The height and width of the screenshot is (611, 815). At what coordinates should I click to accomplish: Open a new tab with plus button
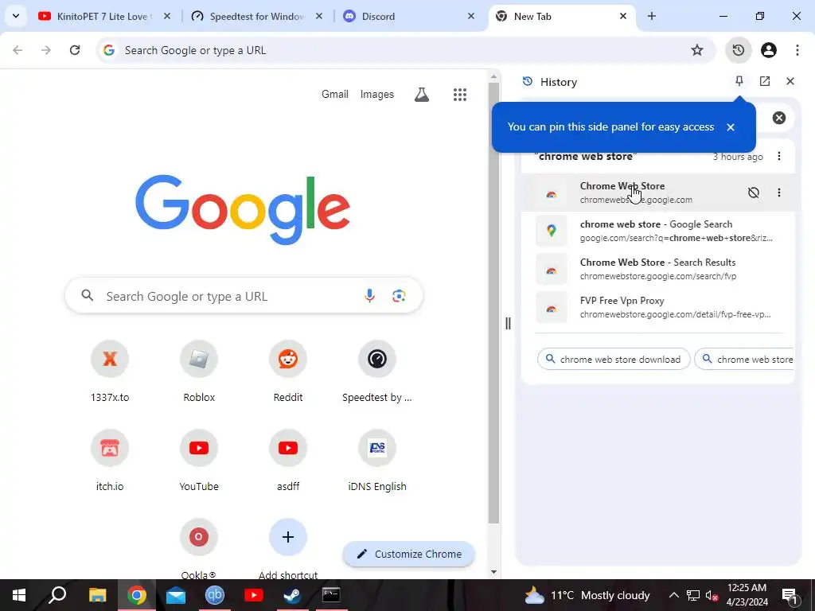[x=651, y=16]
